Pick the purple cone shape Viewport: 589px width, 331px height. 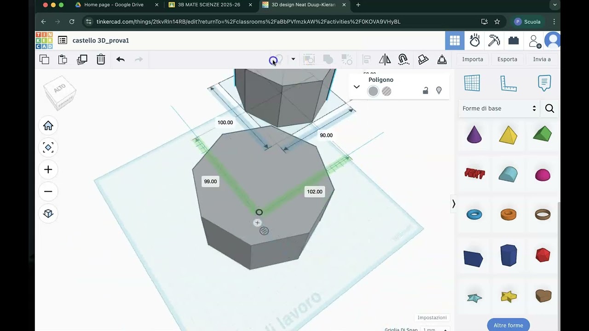pos(474,135)
